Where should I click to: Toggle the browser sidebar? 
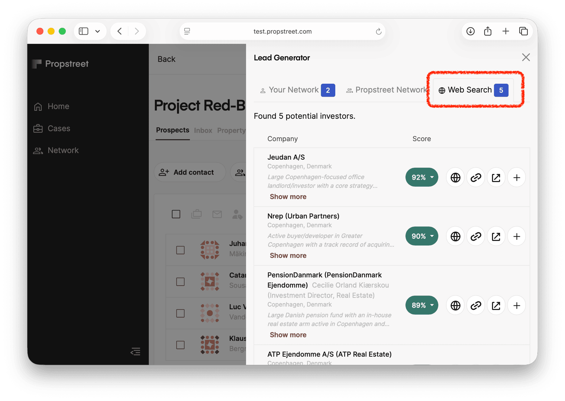click(84, 31)
